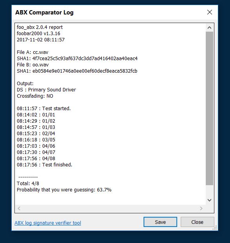Click the horizontal scrollbar right arrow

pyautogui.click(x=201, y=208)
